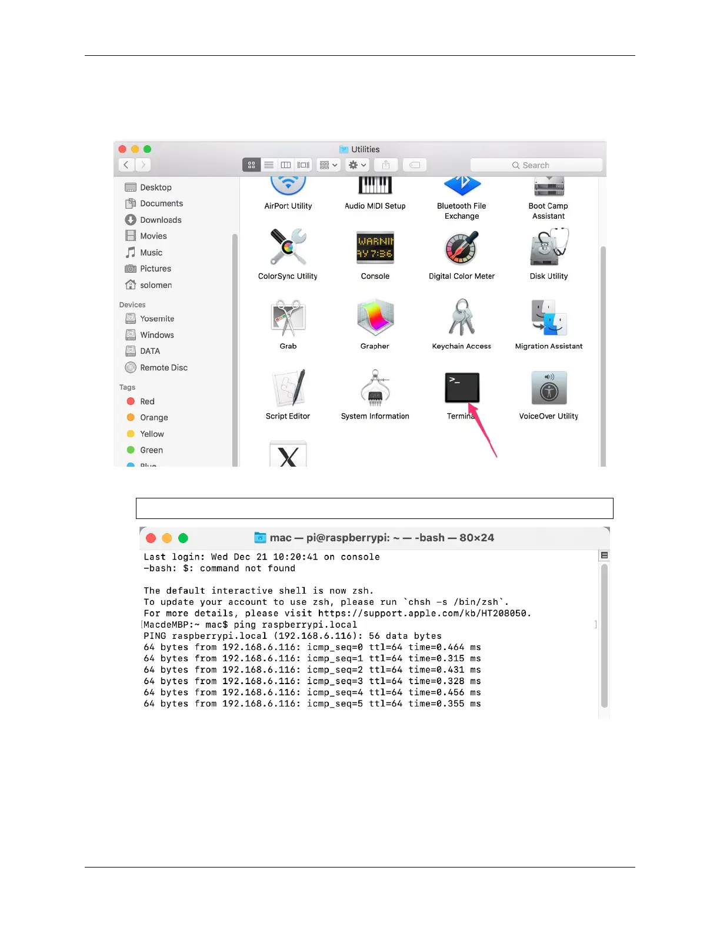Select the Yellow tag
This screenshot has width=720, height=931.
(x=145, y=434)
